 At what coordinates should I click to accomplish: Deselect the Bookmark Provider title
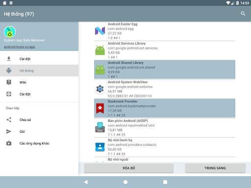[x=123, y=101]
